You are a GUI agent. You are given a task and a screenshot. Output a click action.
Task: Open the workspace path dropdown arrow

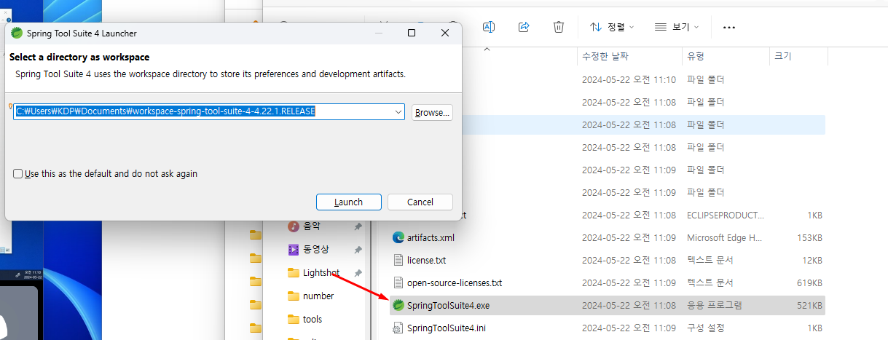pos(398,112)
